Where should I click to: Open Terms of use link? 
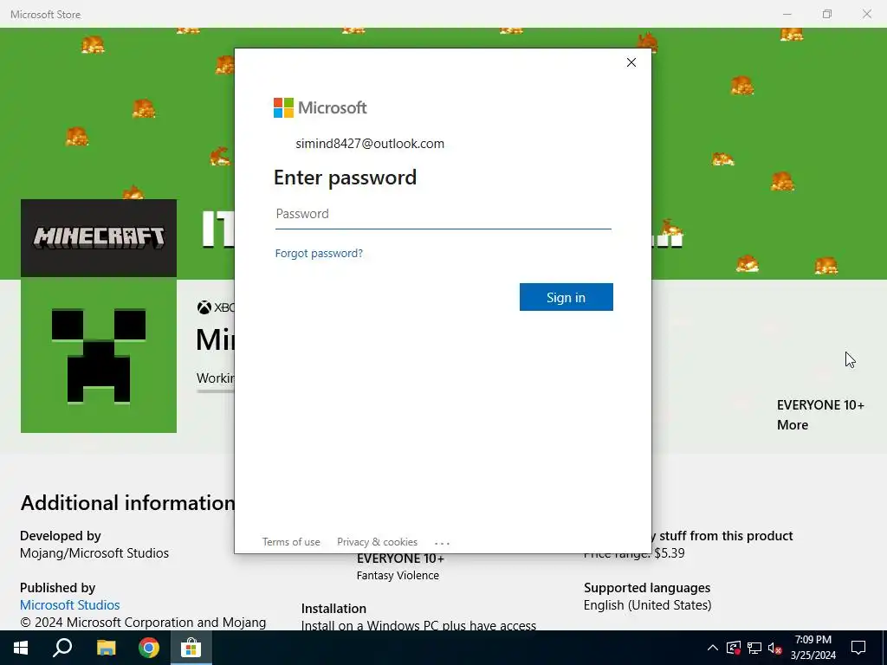[291, 542]
